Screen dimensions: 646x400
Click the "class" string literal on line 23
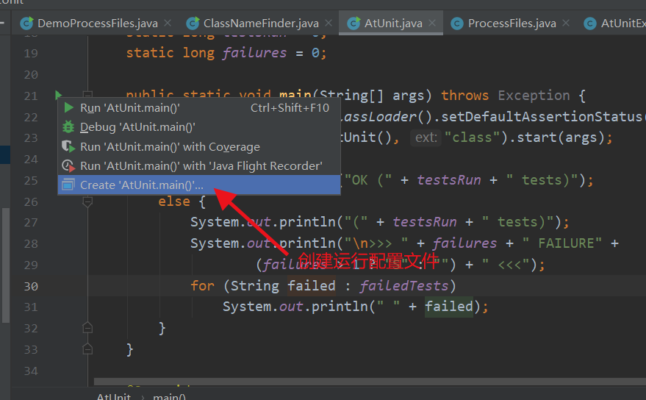coord(472,137)
